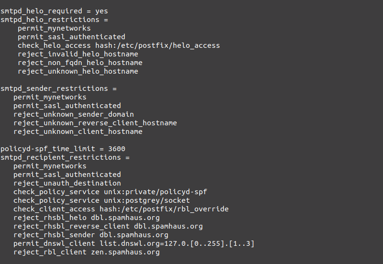Click the reject_unauth_destination entry
Image resolution: width=383 pixels, height=264 pixels.
(67, 183)
